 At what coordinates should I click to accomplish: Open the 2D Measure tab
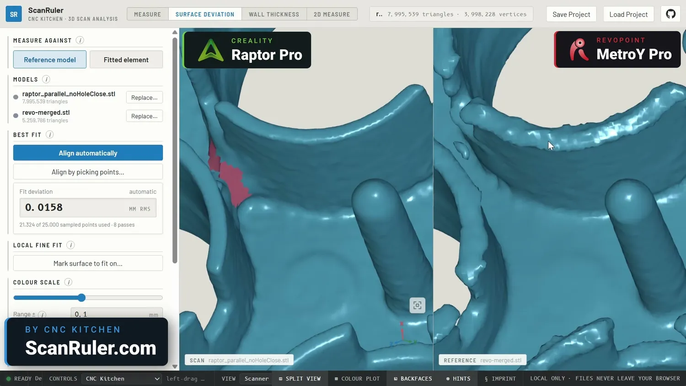pos(332,14)
